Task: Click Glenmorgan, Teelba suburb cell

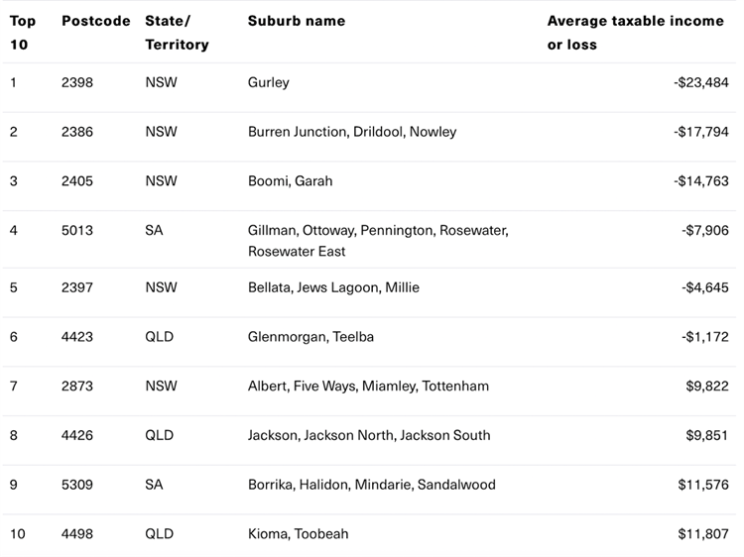Action: click(x=310, y=337)
